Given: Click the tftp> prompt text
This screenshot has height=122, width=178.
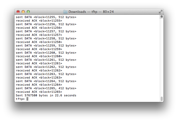Looking at the screenshot, I should click(x=20, y=99).
